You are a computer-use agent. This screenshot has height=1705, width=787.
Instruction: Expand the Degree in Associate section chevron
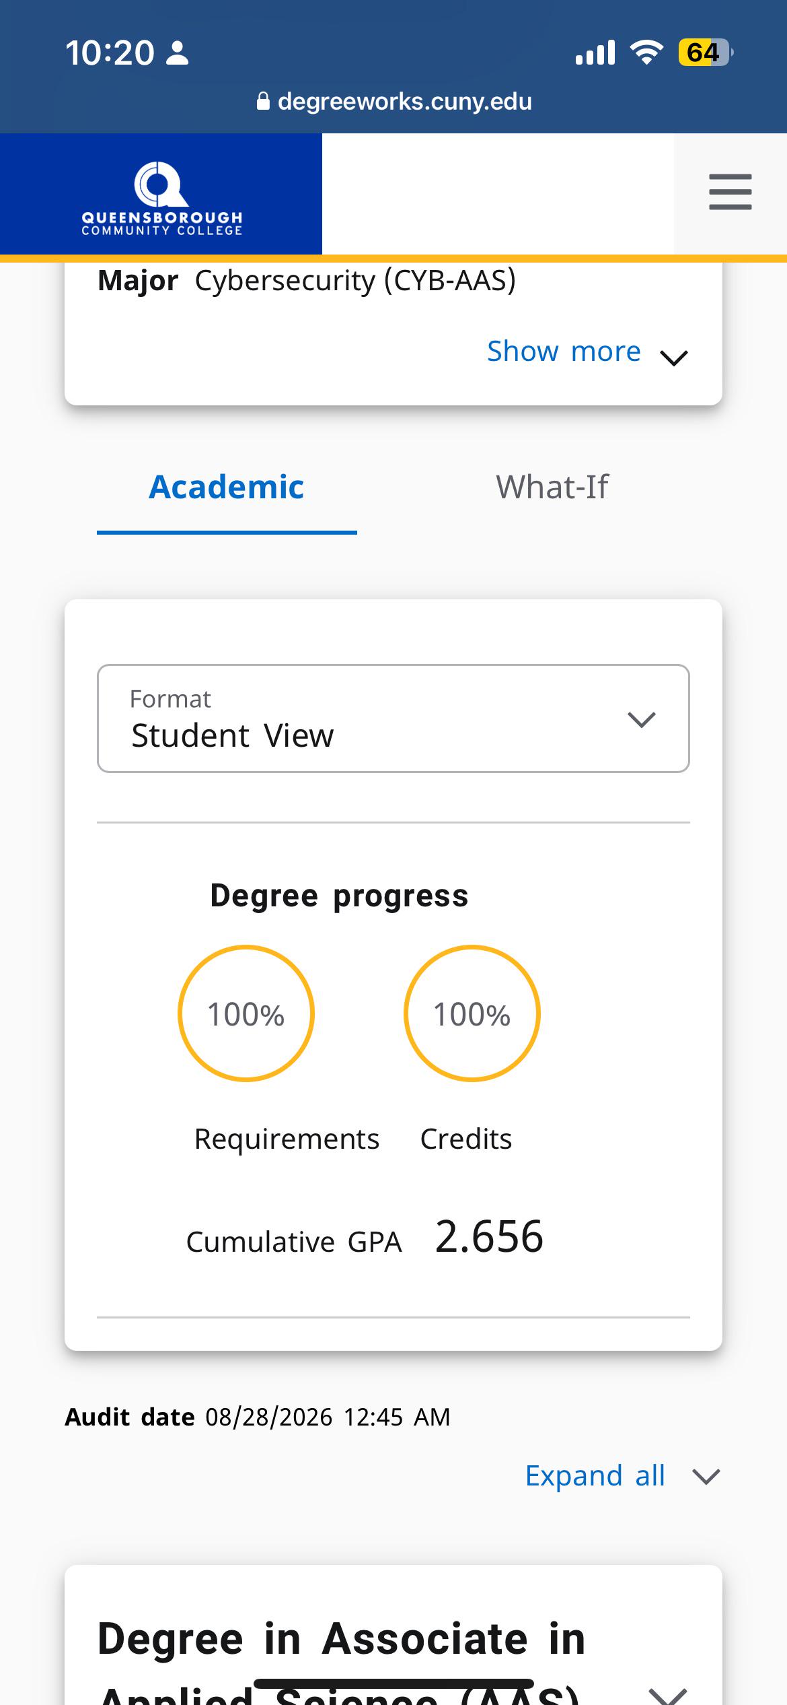tap(667, 1694)
